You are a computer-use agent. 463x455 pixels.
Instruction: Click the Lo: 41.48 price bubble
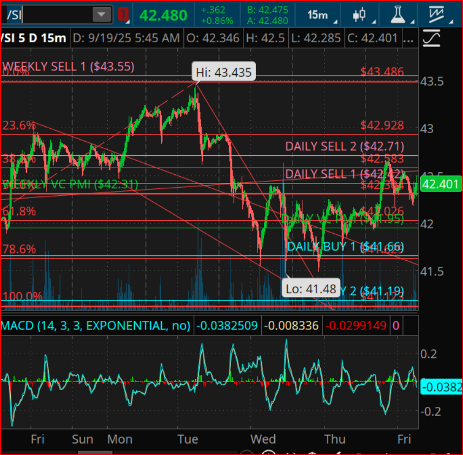tap(311, 288)
